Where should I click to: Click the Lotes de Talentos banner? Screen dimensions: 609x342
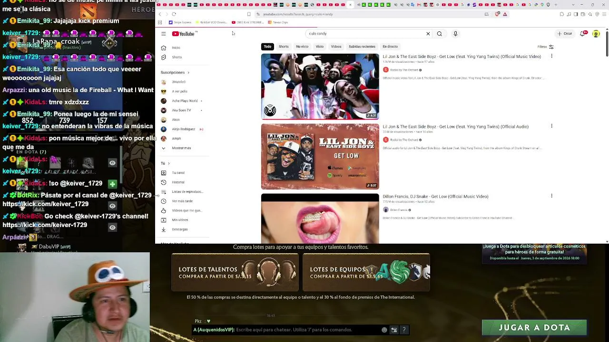235,272
